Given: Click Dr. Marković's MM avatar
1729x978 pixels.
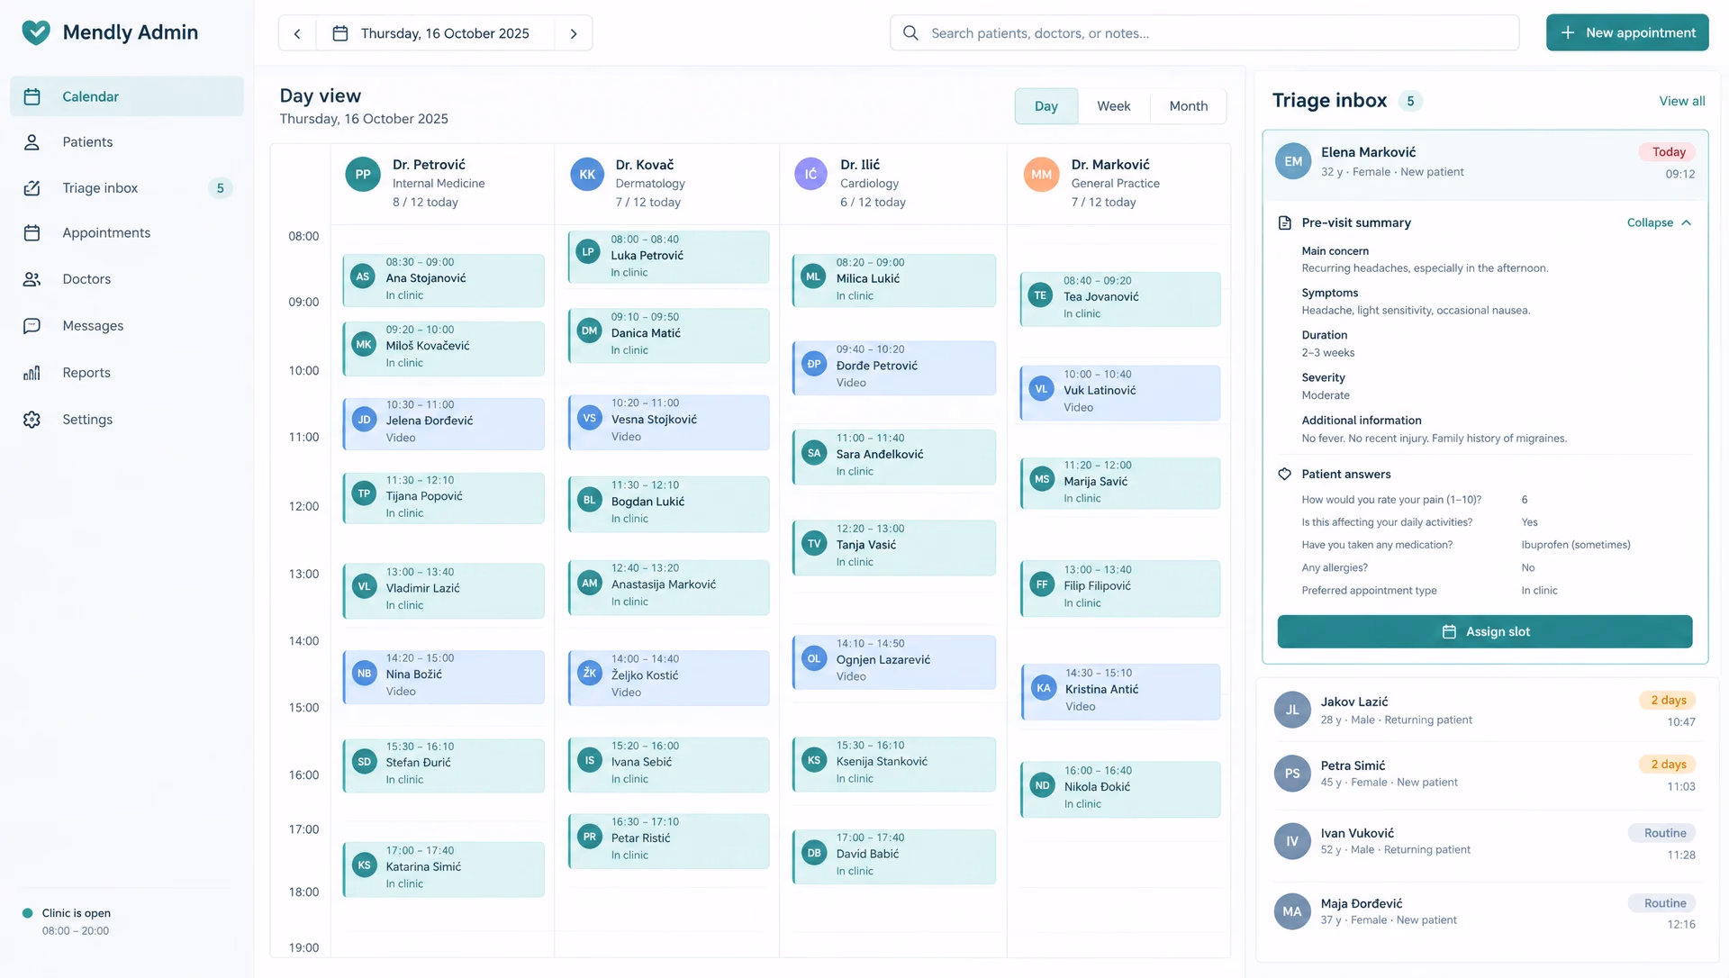Looking at the screenshot, I should tap(1041, 175).
